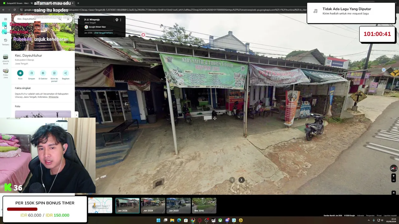
Task: Click Lihat tanggal terbaru link
Action: tap(103, 33)
